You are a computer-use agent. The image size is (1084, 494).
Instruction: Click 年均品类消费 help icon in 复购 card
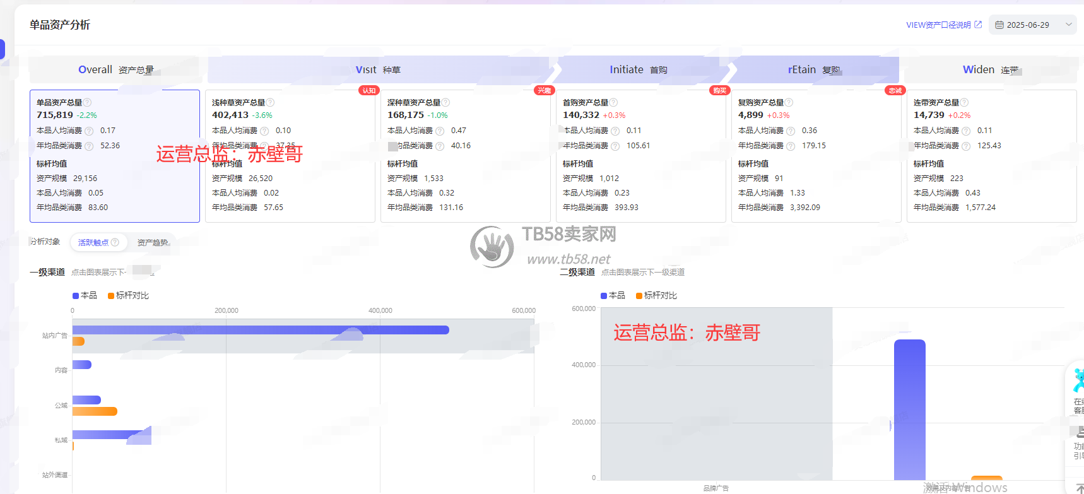[791, 146]
